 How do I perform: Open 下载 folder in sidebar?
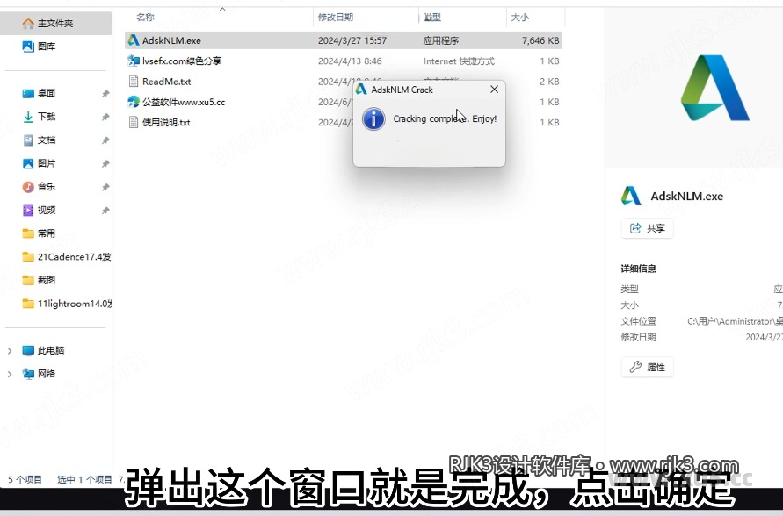point(46,117)
